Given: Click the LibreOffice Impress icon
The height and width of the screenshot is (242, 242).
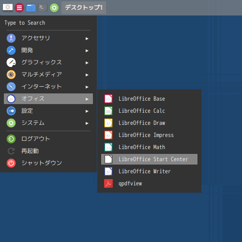Looking at the screenshot, I should [108, 135].
